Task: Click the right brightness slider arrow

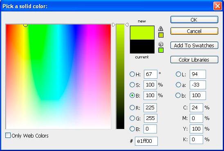Action: tap(127, 24)
